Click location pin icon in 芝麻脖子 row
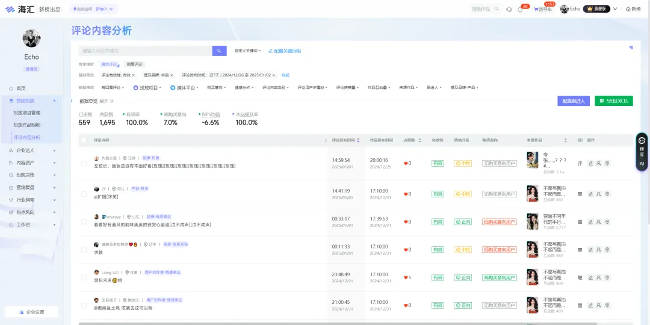650x325 pixels. [x=607, y=305]
